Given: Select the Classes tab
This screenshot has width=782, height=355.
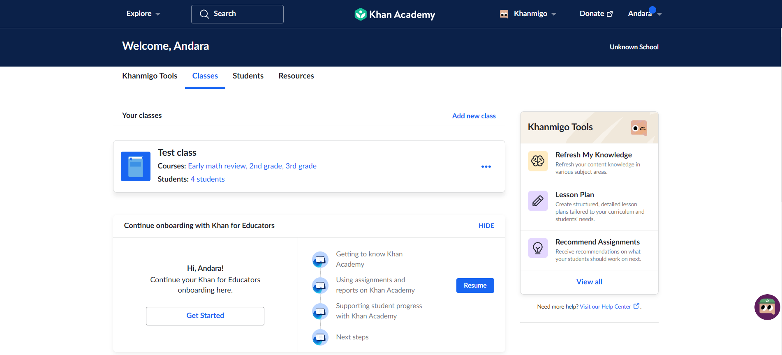Looking at the screenshot, I should (x=205, y=76).
